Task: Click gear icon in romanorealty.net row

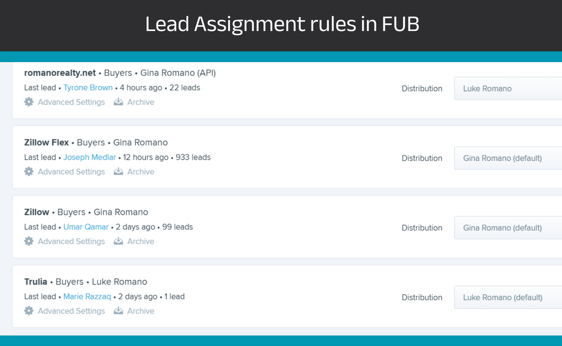Action: click(x=29, y=102)
